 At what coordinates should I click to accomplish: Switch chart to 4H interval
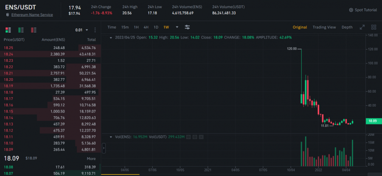146,27
